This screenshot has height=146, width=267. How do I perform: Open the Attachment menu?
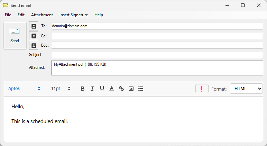tap(42, 15)
